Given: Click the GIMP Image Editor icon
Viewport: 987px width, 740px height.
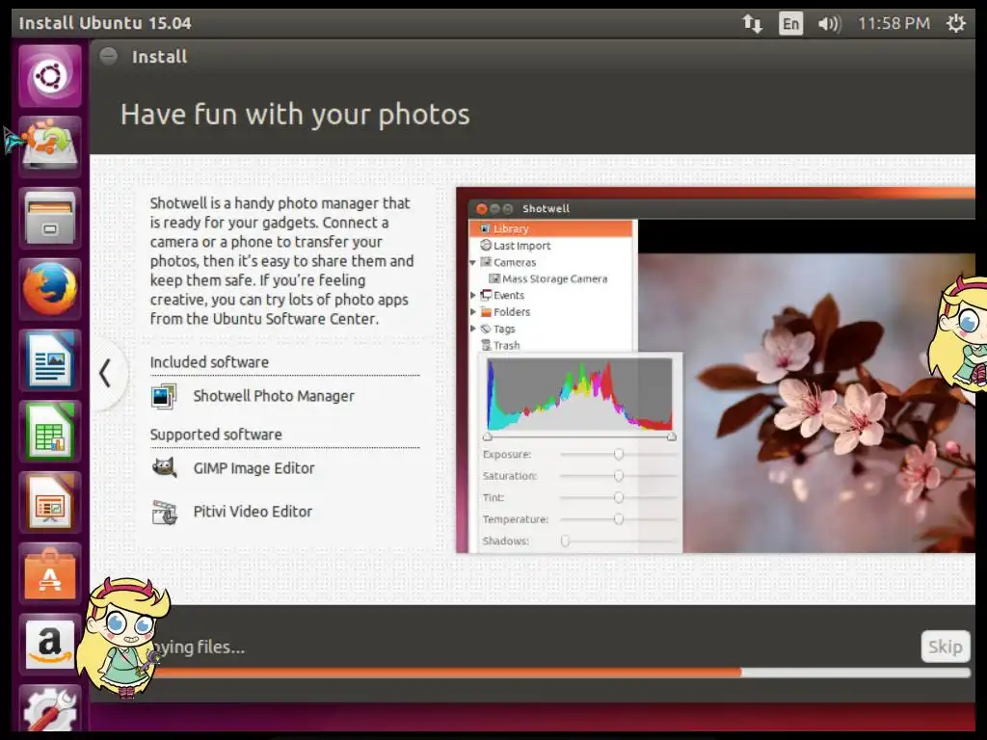Looking at the screenshot, I should point(164,468).
